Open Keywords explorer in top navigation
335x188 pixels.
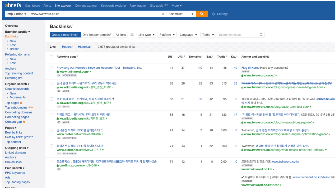[113, 6]
